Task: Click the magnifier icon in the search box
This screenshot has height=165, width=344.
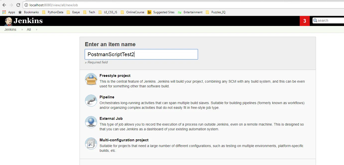Action: pos(315,20)
